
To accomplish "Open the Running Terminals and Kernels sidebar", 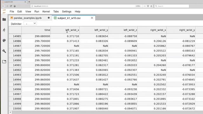I will (4, 30).
